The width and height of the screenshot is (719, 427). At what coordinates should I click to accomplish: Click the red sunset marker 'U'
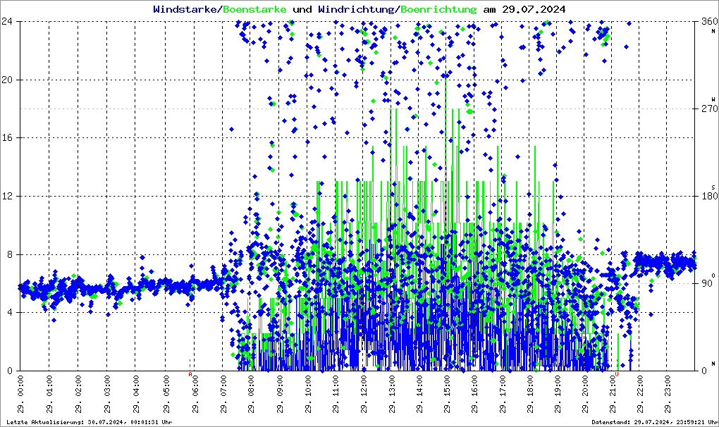(617, 374)
